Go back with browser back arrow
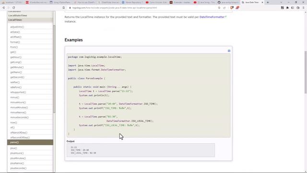This screenshot has height=173, width=307. coord(3,8)
